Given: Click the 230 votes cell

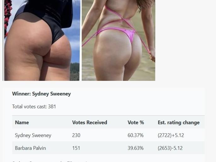Looking at the screenshot, I should click(76, 135).
